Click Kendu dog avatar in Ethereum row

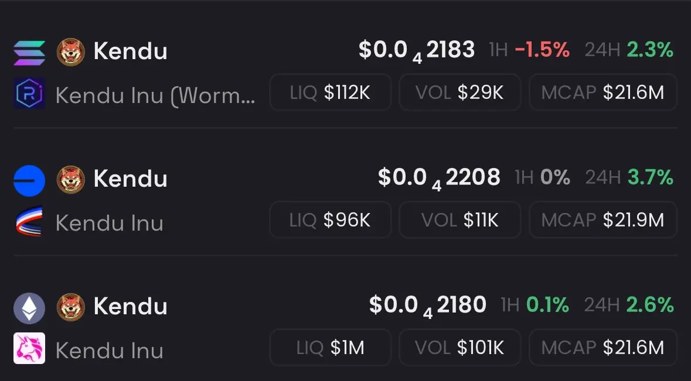click(71, 307)
